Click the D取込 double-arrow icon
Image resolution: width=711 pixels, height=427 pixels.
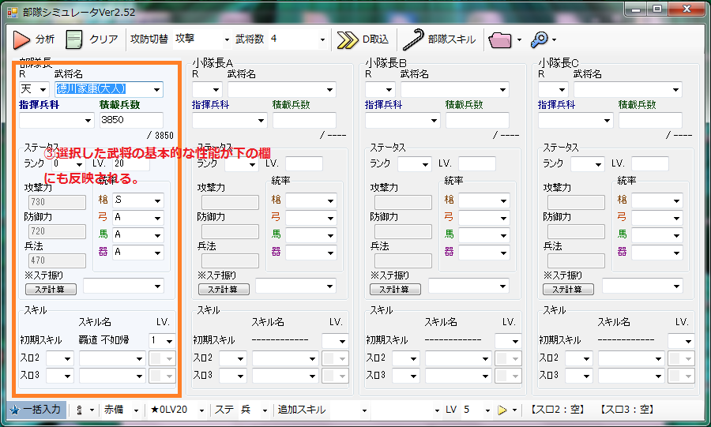point(348,39)
